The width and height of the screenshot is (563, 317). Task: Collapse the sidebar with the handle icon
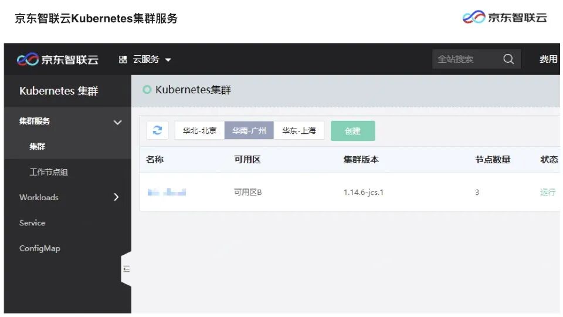click(127, 269)
